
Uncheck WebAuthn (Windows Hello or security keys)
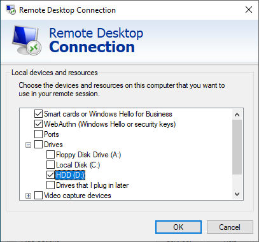tap(38, 124)
